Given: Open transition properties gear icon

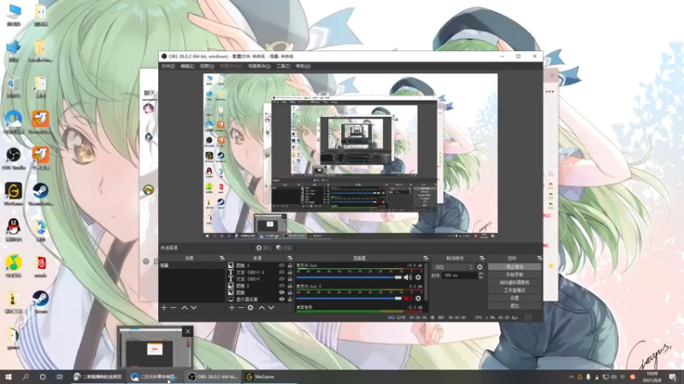Looking at the screenshot, I should point(480,267).
